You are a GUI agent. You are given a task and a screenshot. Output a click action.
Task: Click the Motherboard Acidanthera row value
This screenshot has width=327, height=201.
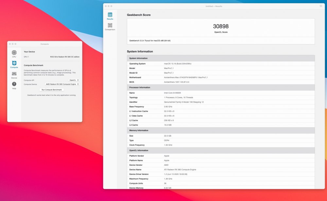[186, 77]
